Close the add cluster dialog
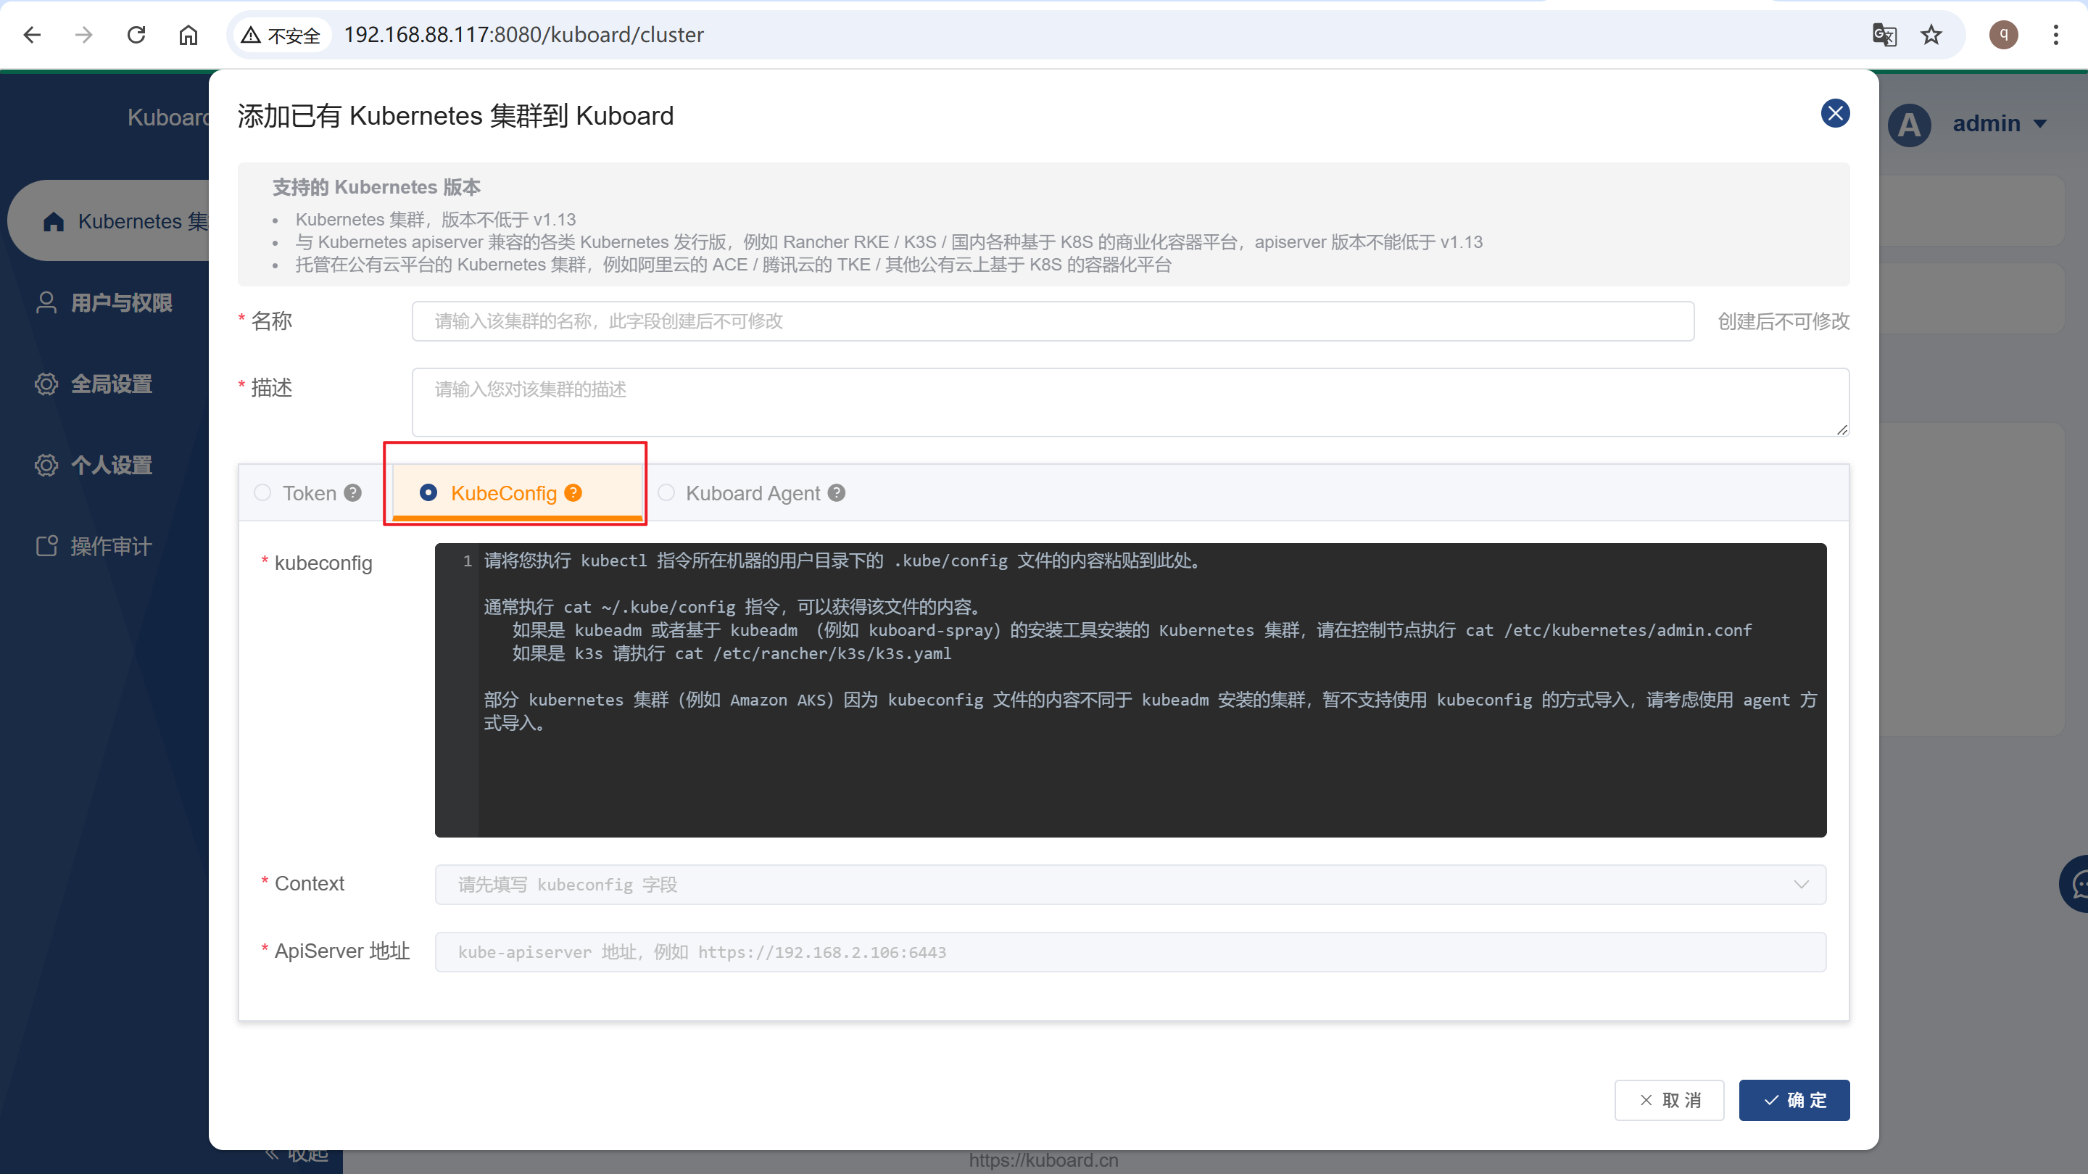 [x=1835, y=114]
